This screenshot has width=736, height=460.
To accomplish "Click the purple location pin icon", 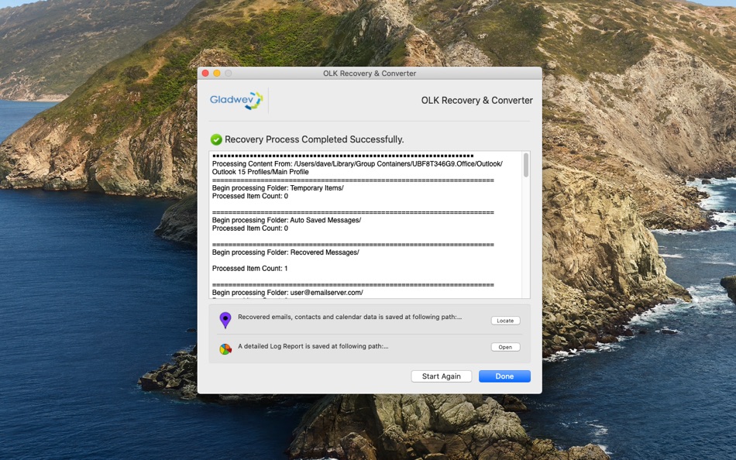I will coord(225,320).
